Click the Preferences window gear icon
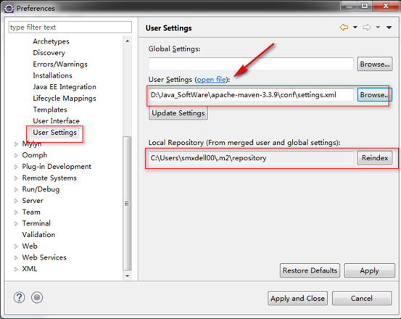Image resolution: width=401 pixels, height=319 pixels. click(9, 9)
